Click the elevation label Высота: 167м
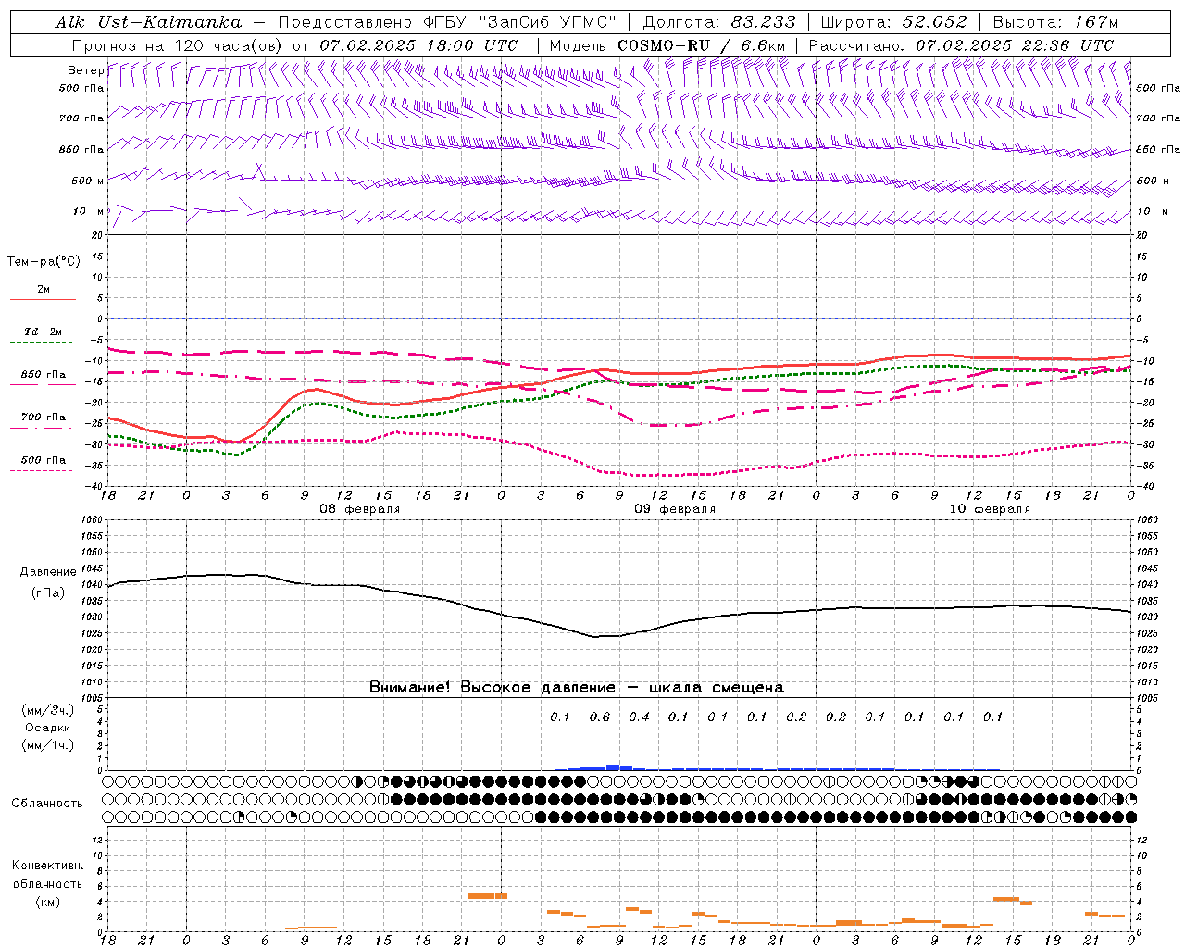The width and height of the screenshot is (1185, 948). click(x=1055, y=22)
